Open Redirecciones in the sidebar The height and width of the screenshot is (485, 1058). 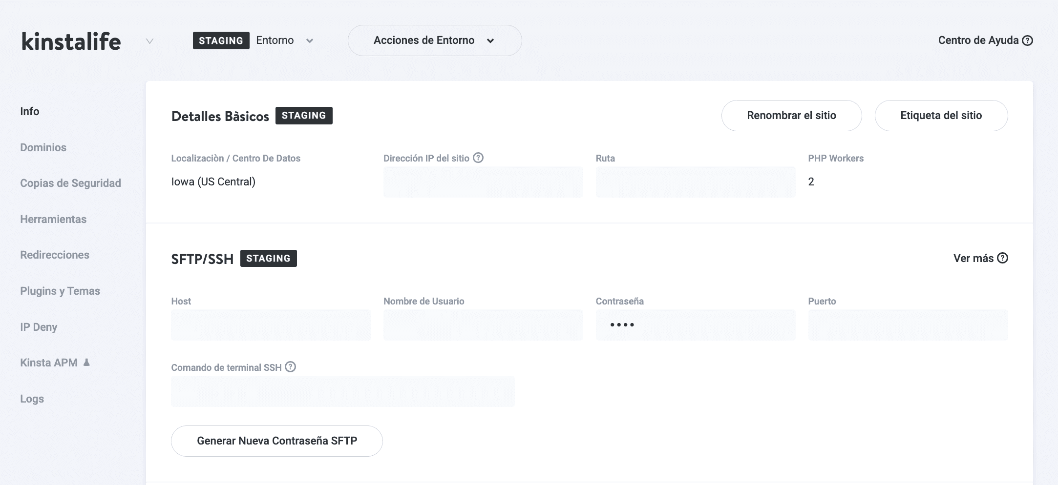(x=55, y=255)
